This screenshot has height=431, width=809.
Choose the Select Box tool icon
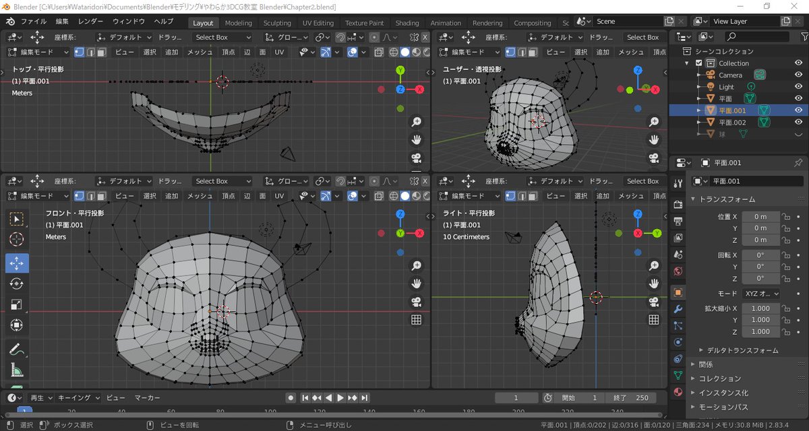pyautogui.click(x=17, y=219)
